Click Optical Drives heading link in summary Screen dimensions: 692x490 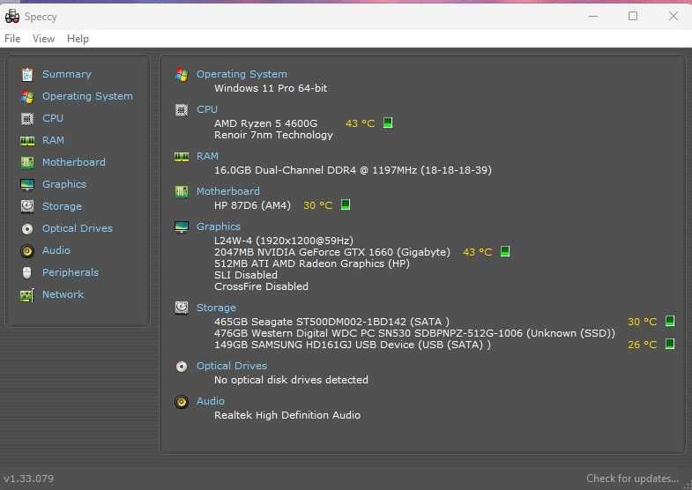(232, 366)
